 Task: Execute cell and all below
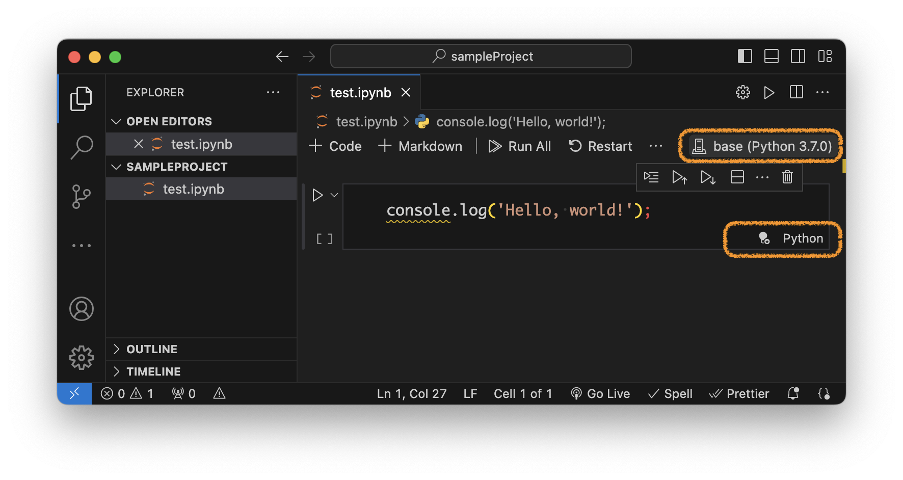pos(707,177)
